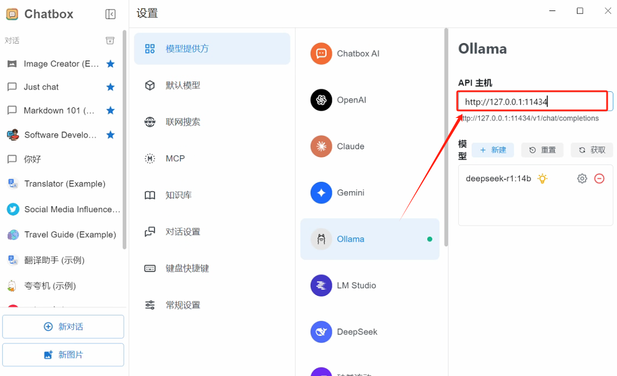The height and width of the screenshot is (376, 617).
Task: Select the Ollama provider row
Action: [370, 239]
